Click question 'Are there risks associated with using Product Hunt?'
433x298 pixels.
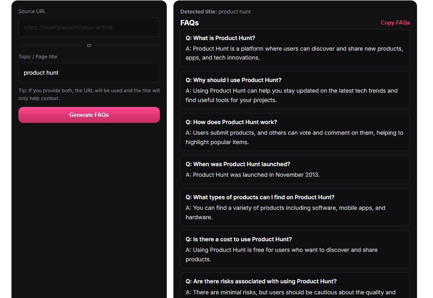pos(261,281)
